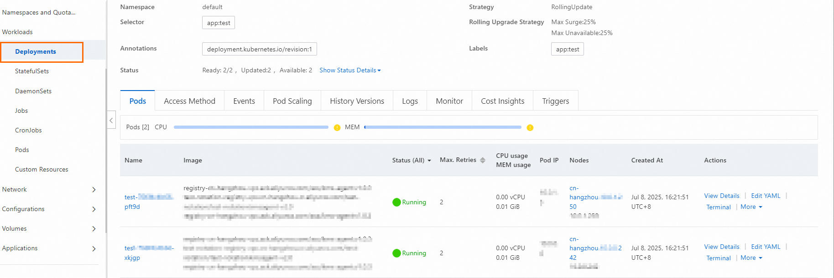Select StatefulSets in the sidebar

pyautogui.click(x=32, y=71)
